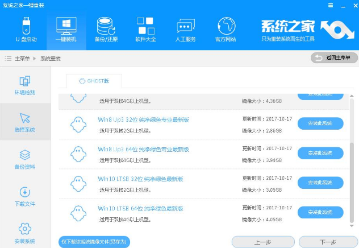Select 环境检测 step icon in sidebar
Viewport: 359px width, 248px height.
point(25,81)
